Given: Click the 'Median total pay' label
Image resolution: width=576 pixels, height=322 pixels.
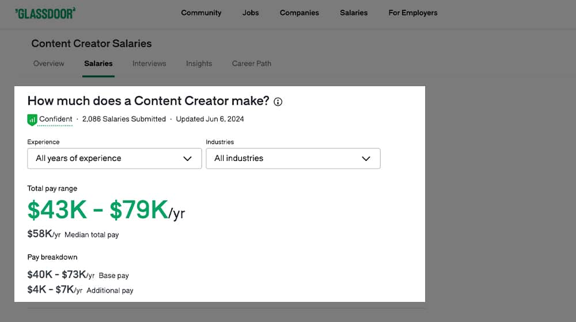Looking at the screenshot, I should point(92,235).
